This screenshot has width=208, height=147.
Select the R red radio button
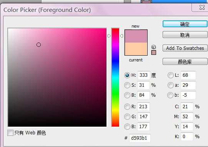click(x=127, y=107)
